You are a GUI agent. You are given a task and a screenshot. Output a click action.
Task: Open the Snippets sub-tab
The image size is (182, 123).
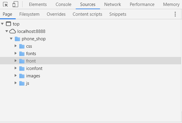click(118, 14)
